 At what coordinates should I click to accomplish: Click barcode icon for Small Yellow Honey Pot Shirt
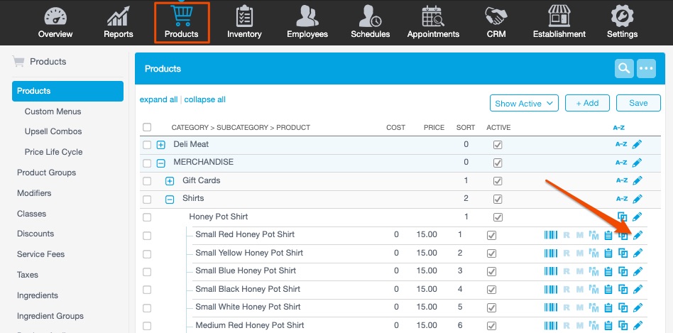coord(551,253)
